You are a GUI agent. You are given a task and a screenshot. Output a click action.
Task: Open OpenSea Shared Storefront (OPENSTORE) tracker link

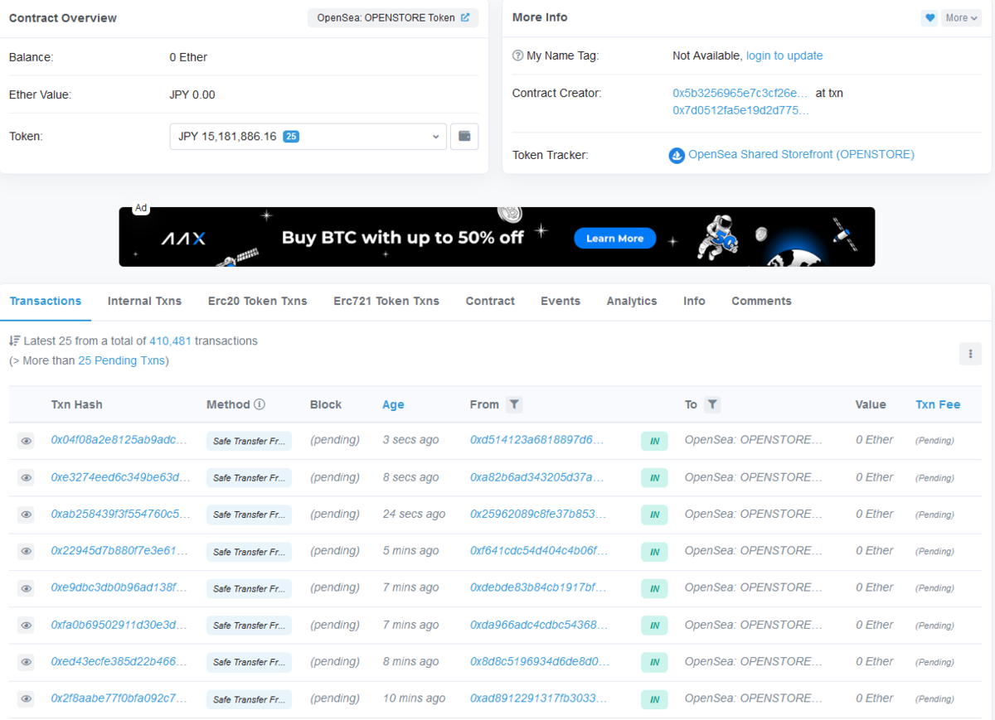(801, 154)
